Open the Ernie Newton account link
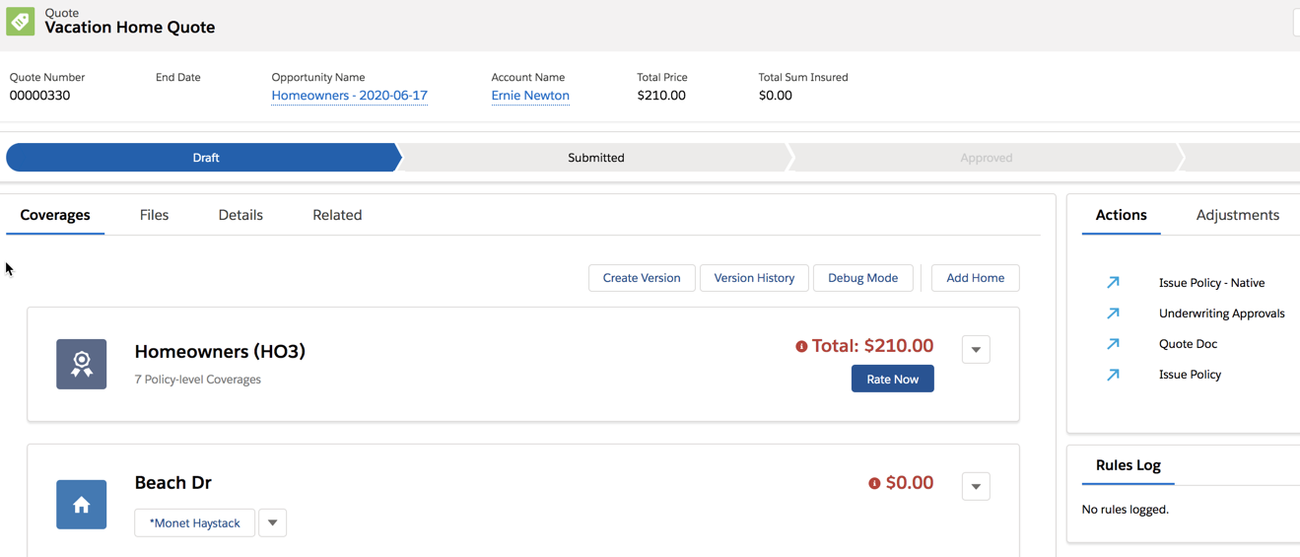Image resolution: width=1300 pixels, height=557 pixels. (x=530, y=96)
